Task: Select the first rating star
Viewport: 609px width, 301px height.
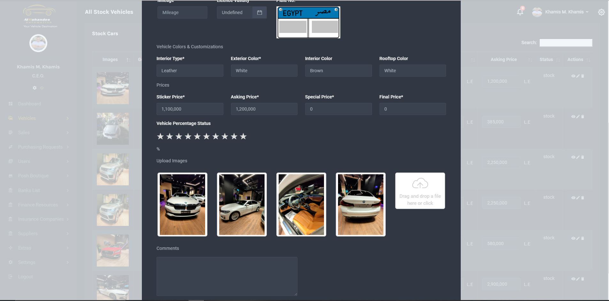Action: point(160,136)
